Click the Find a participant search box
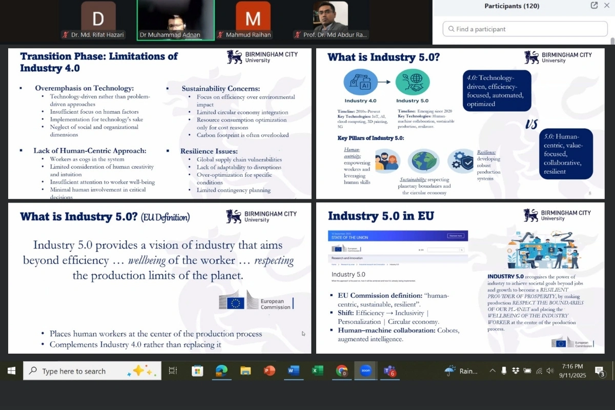615x410 pixels. (525, 29)
